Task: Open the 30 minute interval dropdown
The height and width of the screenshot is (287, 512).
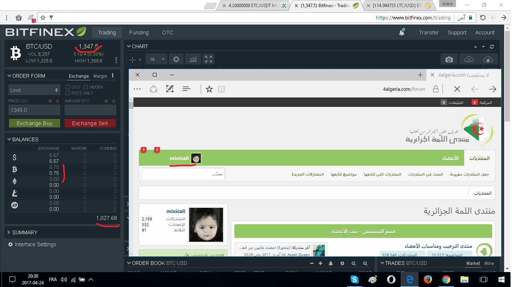Action: click(157, 59)
